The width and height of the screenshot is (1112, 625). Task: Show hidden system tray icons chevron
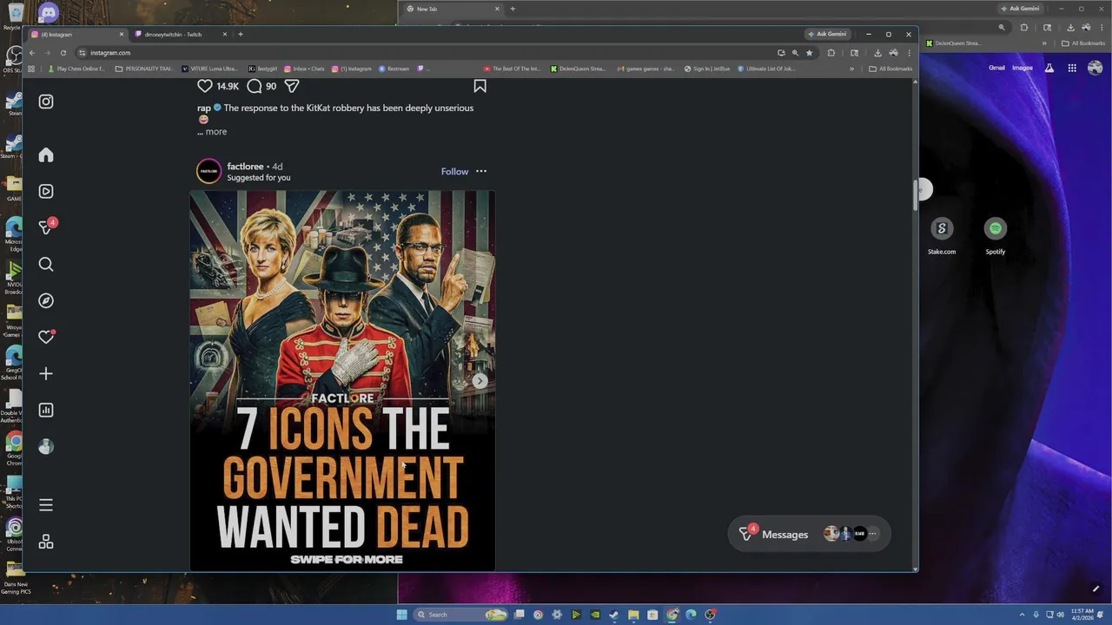[x=1023, y=615]
